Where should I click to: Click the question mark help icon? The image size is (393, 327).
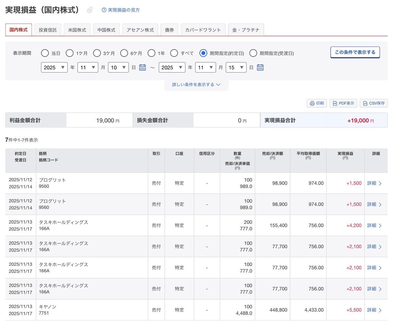click(104, 10)
